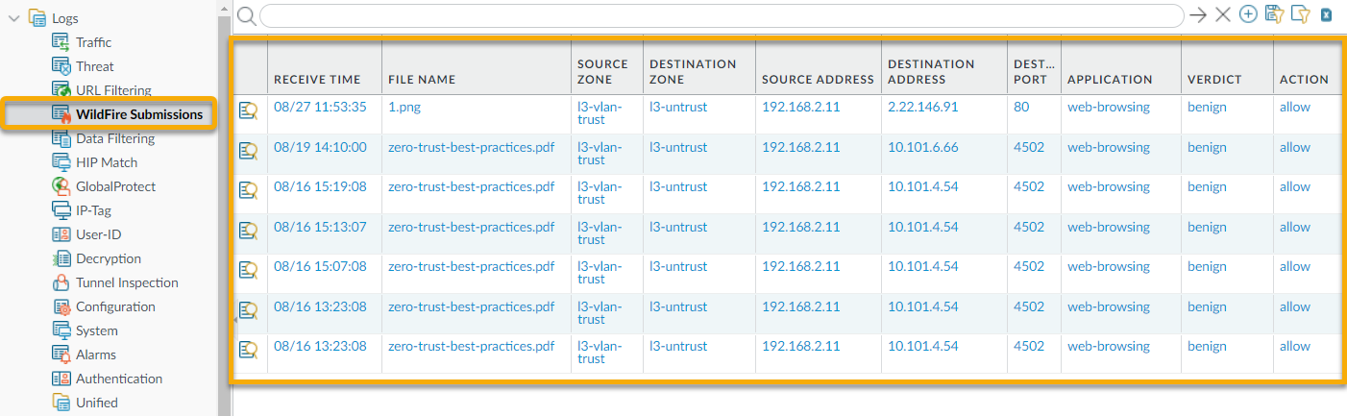
Task: Apply the filter with the arrow icon
Action: tap(1197, 14)
